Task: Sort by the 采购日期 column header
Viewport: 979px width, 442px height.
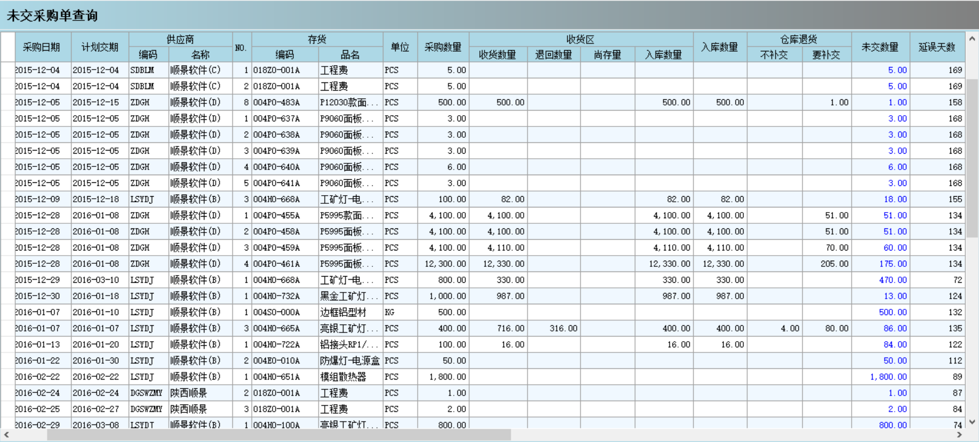Action: 43,47
